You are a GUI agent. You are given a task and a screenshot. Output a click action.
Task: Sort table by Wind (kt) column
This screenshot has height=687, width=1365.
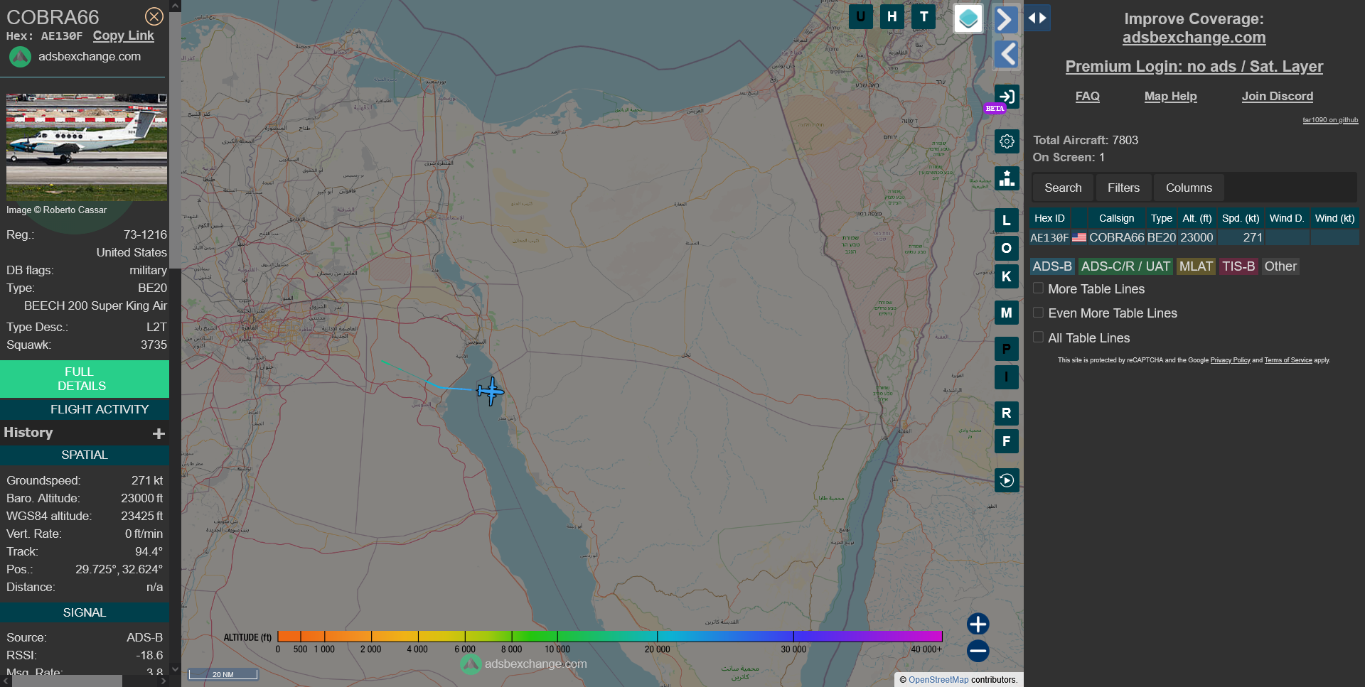tap(1334, 218)
